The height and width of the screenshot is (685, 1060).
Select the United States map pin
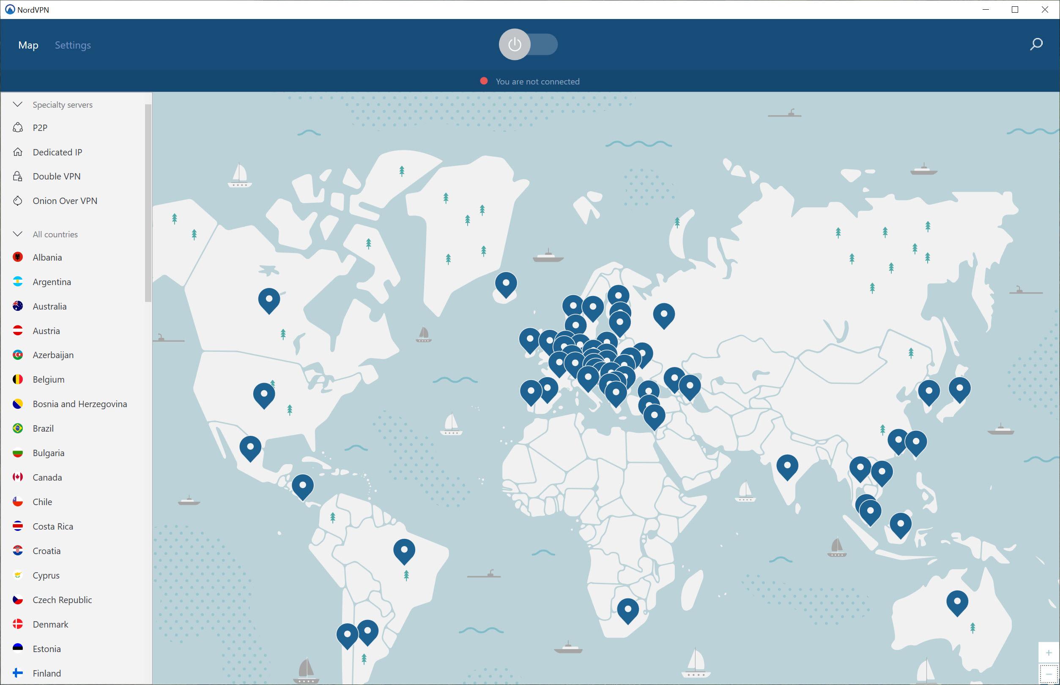pyautogui.click(x=264, y=395)
